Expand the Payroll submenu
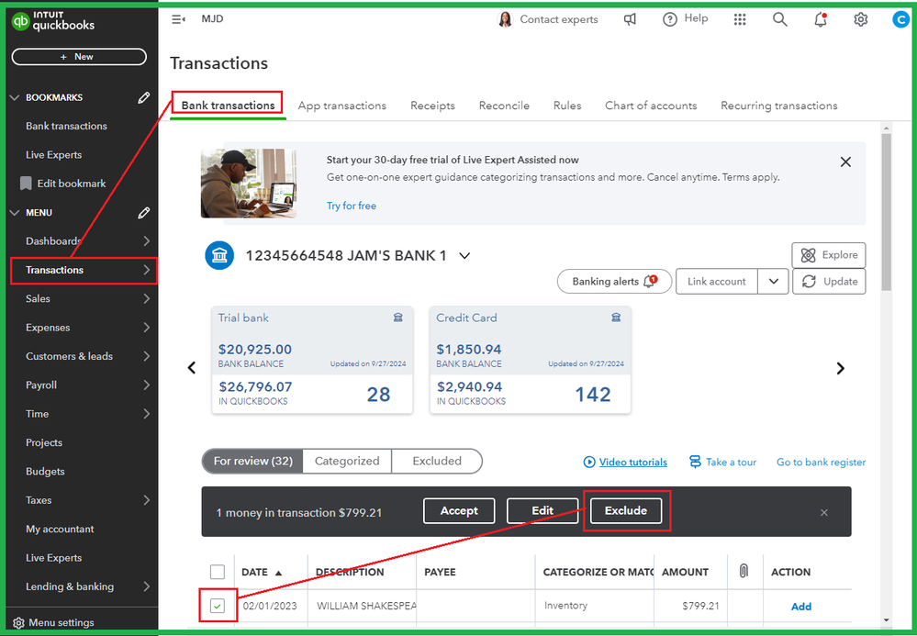Screen dimensions: 917x636 coord(146,385)
